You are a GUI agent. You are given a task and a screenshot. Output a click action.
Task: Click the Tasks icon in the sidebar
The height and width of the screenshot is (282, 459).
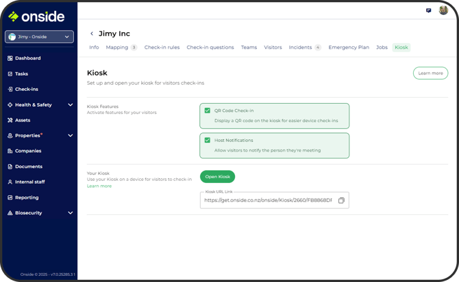[x=10, y=74]
